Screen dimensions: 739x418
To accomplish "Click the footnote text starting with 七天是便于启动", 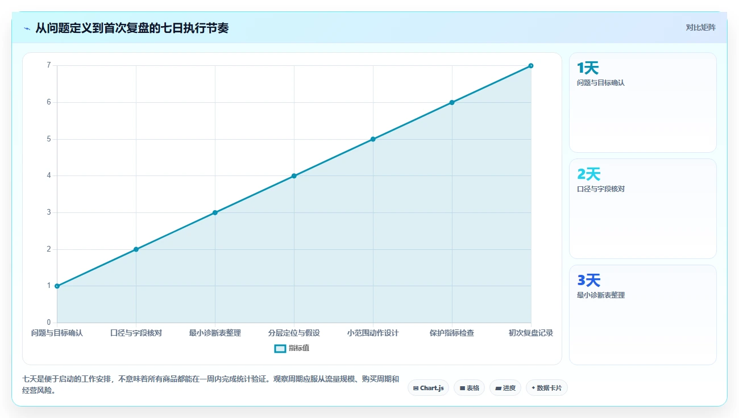I will (x=210, y=384).
